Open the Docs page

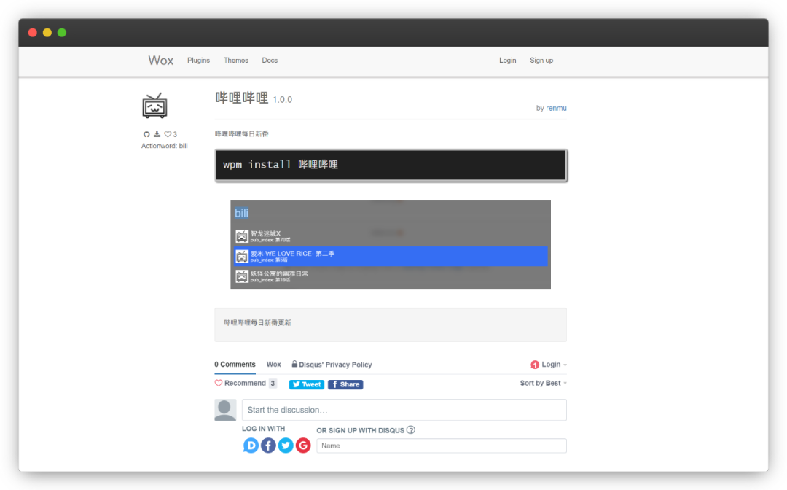pos(270,61)
